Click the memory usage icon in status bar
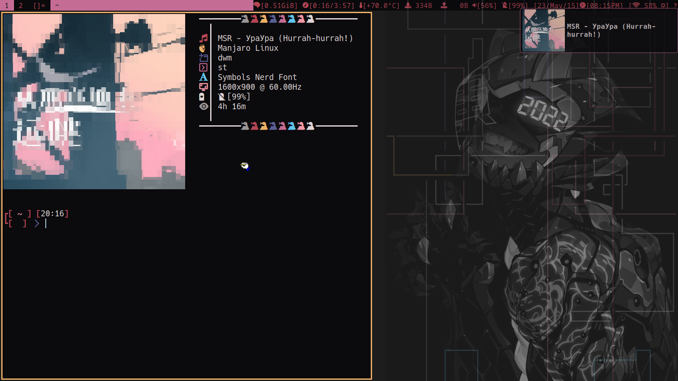Viewport: 678px width, 381px height. point(257,6)
